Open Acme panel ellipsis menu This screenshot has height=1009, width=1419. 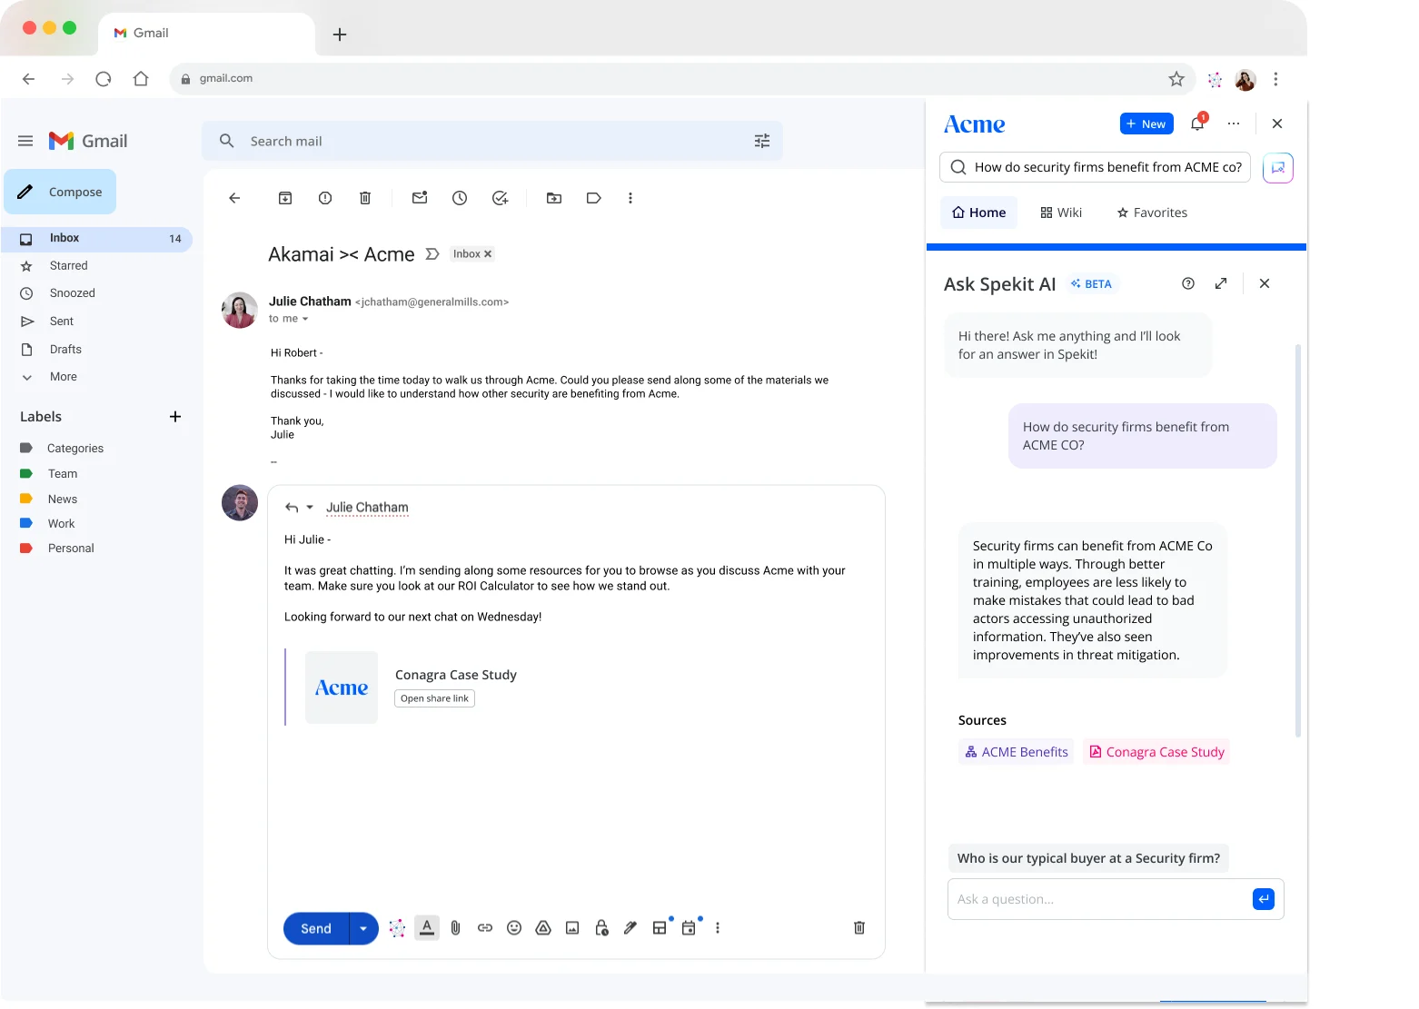[x=1234, y=124]
